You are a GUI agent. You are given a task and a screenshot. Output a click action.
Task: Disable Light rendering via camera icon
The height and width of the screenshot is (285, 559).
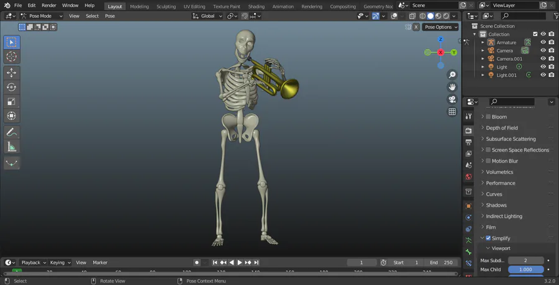tap(552, 67)
